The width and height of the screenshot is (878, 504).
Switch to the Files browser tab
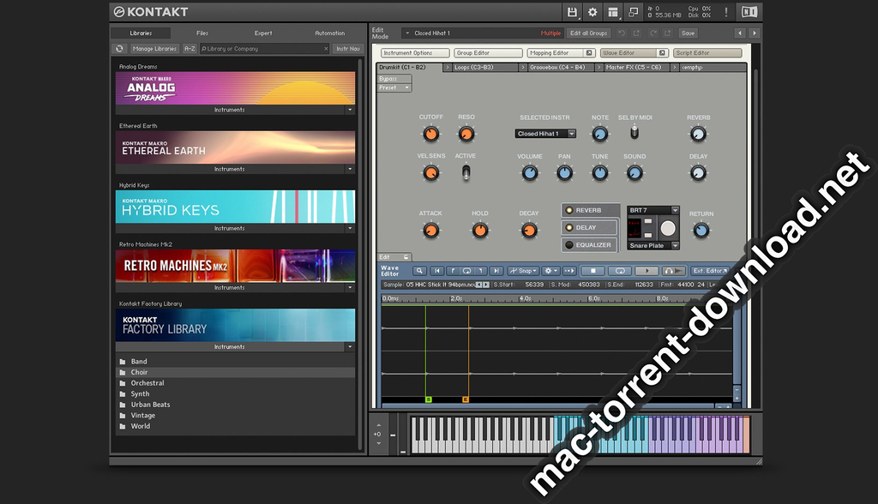point(202,33)
